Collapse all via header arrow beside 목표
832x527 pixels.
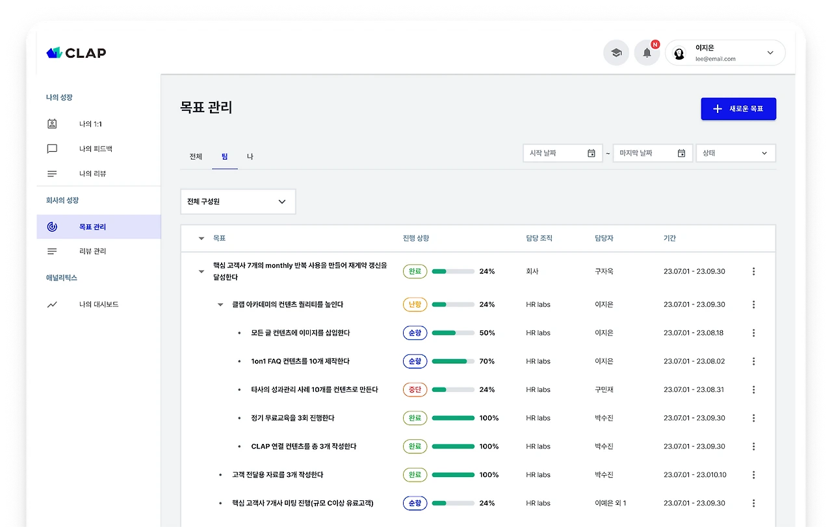(201, 239)
